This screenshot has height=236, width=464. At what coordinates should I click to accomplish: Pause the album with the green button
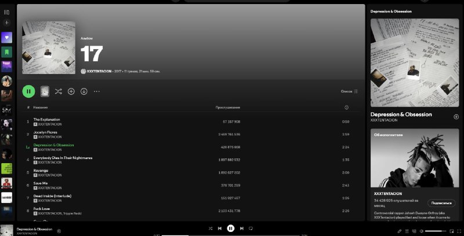click(x=28, y=91)
